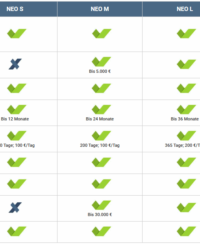Open the NEO L column header
Image resolution: width=200 pixels, height=244 pixels.
185,9
